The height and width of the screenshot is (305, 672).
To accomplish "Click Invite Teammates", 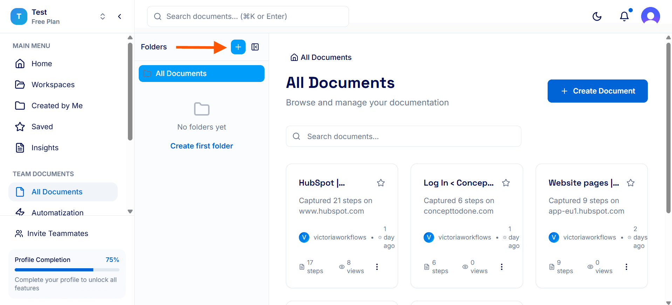I will pos(51,234).
